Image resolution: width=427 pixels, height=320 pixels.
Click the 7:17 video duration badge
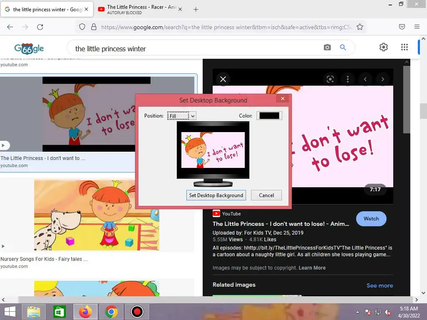tap(375, 190)
